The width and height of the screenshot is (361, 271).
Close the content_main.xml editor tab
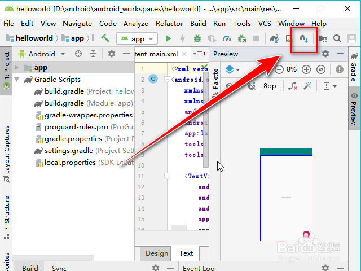(x=184, y=54)
